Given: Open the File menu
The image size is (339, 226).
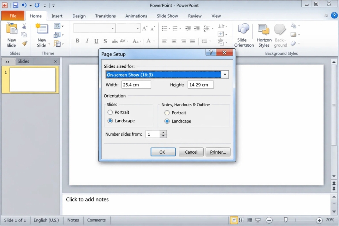Looking at the screenshot, I should click(x=13, y=16).
